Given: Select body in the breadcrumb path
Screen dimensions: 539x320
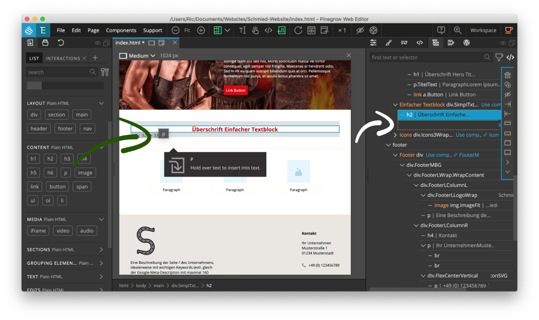Looking at the screenshot, I should (141, 285).
